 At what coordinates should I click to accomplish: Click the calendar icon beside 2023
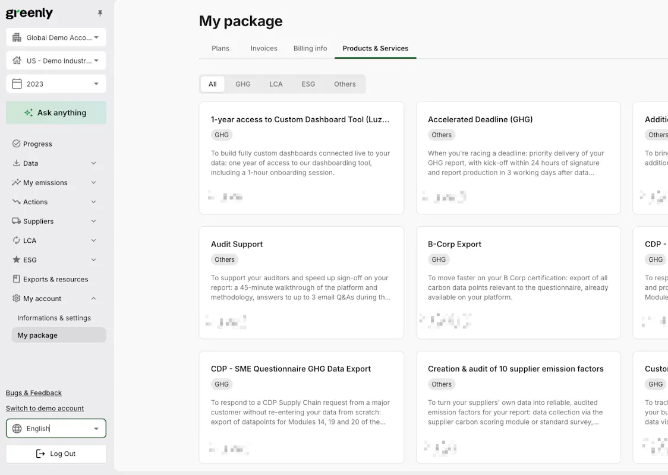click(17, 84)
